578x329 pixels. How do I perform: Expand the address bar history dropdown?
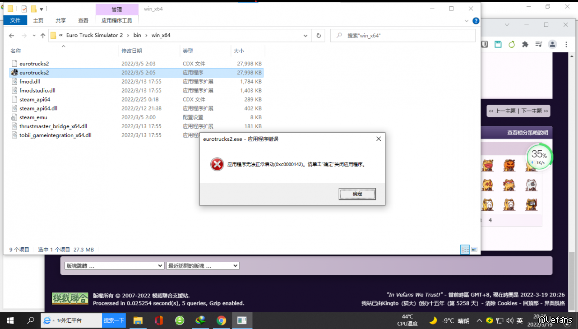point(305,36)
